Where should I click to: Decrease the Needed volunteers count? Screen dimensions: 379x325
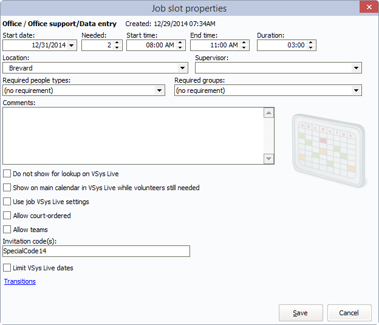tap(117, 48)
